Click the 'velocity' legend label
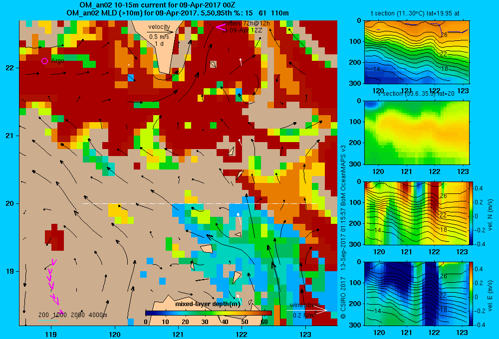 tap(159, 27)
